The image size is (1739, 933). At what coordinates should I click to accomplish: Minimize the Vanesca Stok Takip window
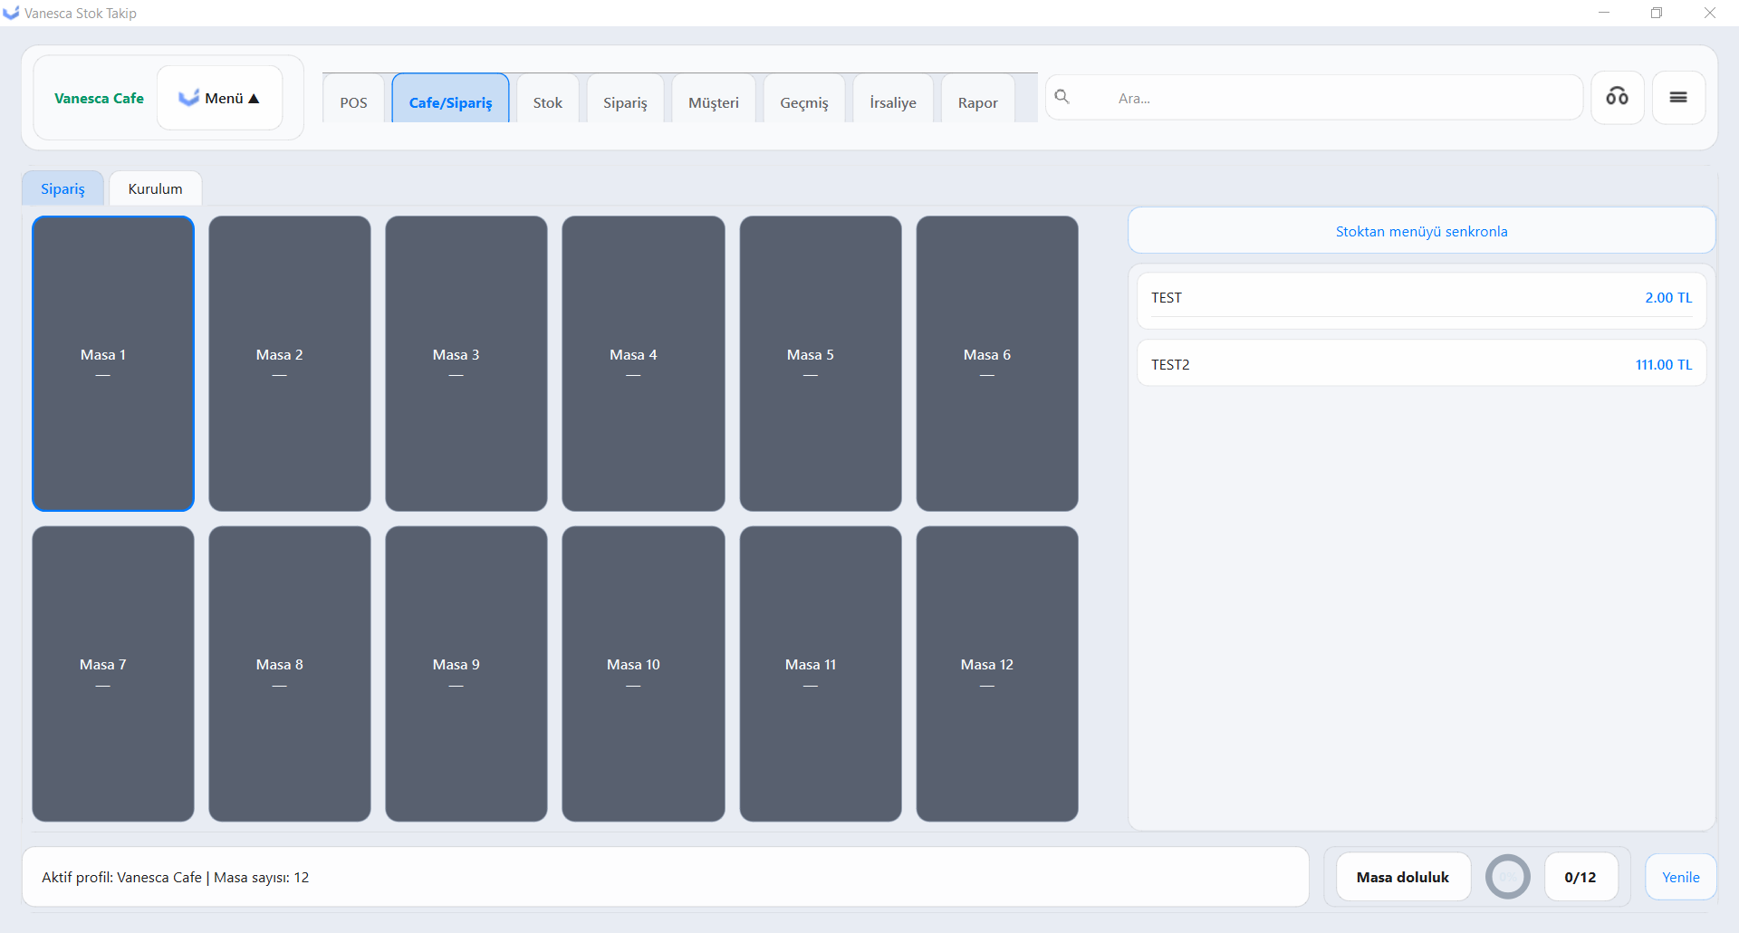pyautogui.click(x=1604, y=13)
